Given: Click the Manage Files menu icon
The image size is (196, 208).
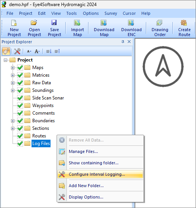Looking at the screenshot, I should [62, 151].
